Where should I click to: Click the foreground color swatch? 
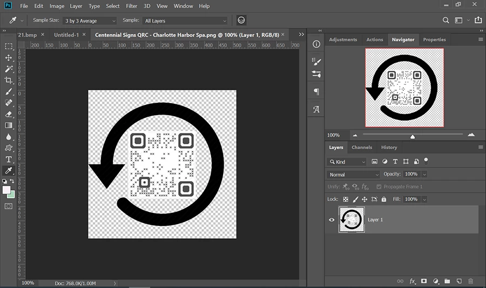click(x=6, y=190)
